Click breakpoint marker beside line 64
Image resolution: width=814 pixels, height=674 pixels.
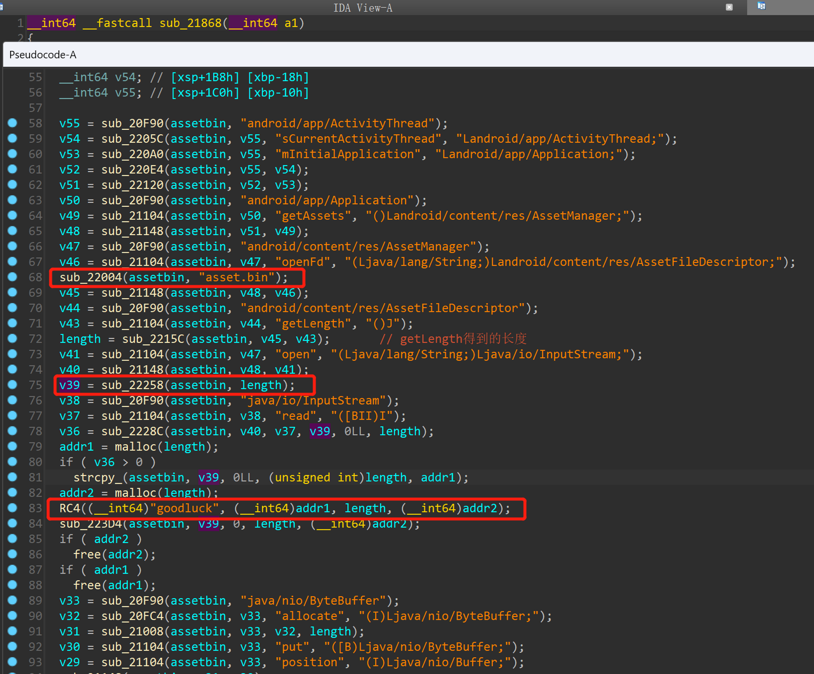point(13,215)
